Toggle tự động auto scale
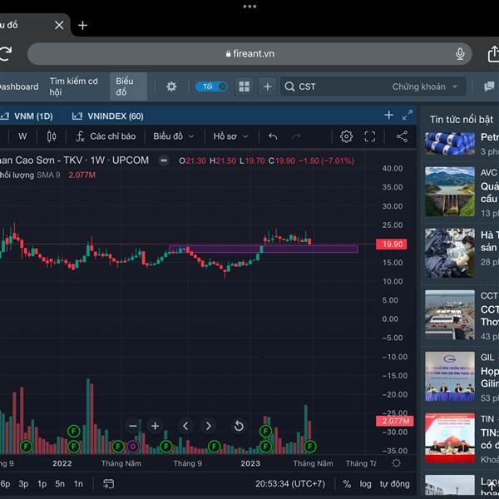The width and height of the screenshot is (499, 499). click(x=394, y=484)
